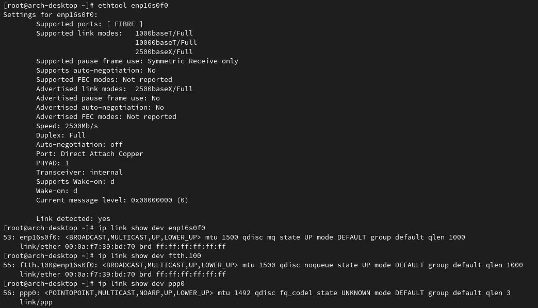
Task: Click the 'Current message level' value 0x00000000
Action: [151, 200]
